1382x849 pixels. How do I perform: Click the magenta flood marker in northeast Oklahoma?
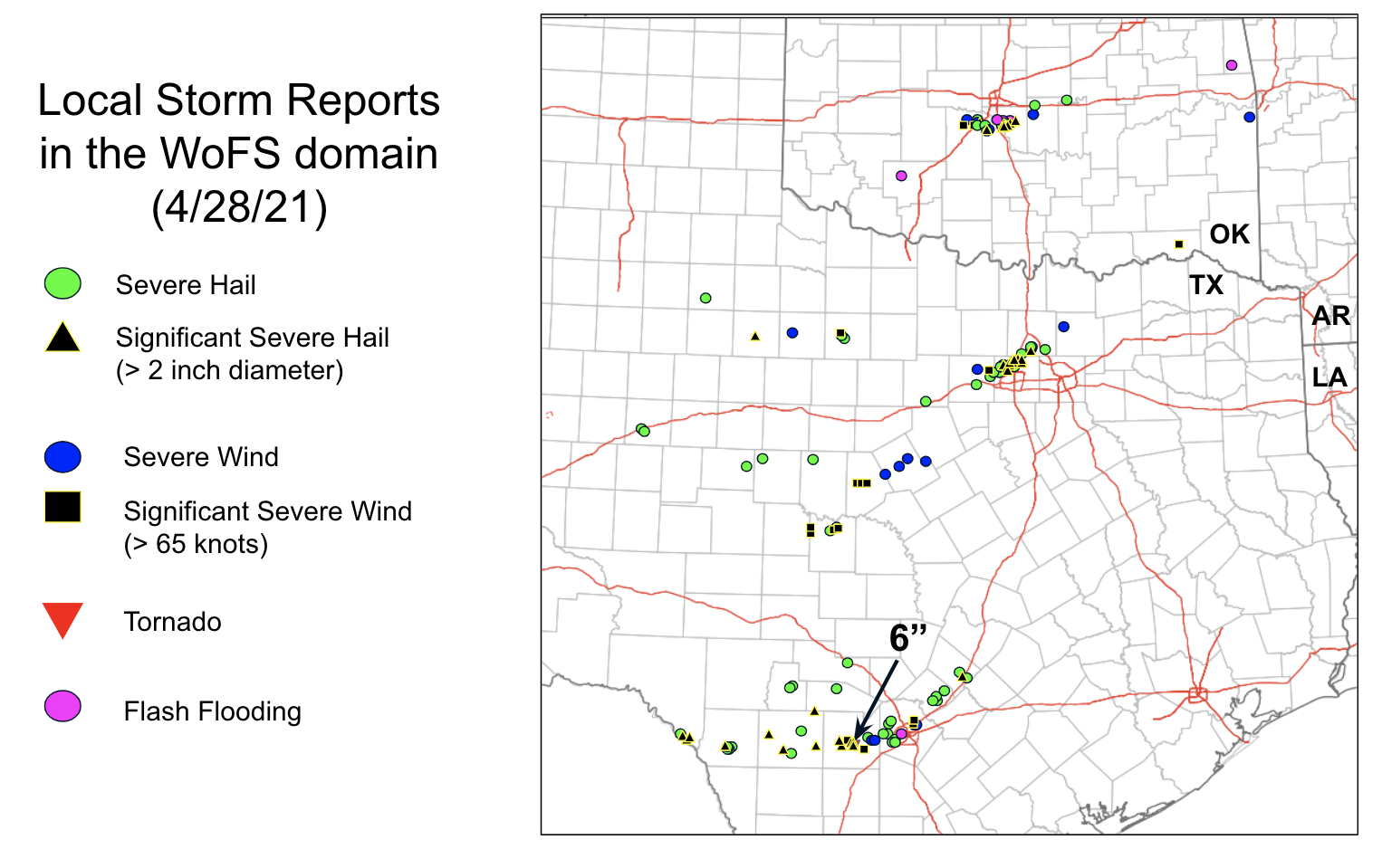click(x=1232, y=65)
